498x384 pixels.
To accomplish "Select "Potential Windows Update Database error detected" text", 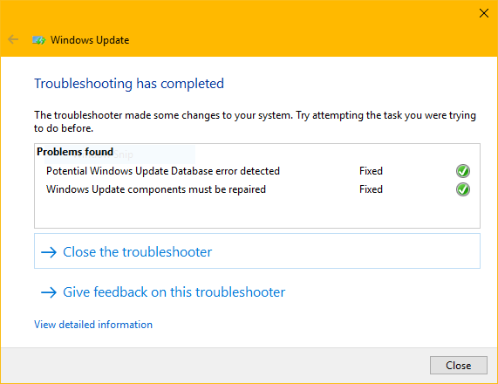I will tap(162, 171).
